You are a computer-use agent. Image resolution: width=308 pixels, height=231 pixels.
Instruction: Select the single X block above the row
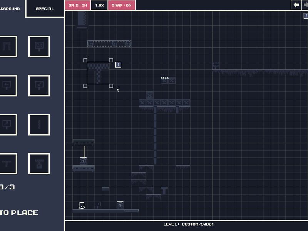[x=150, y=95]
